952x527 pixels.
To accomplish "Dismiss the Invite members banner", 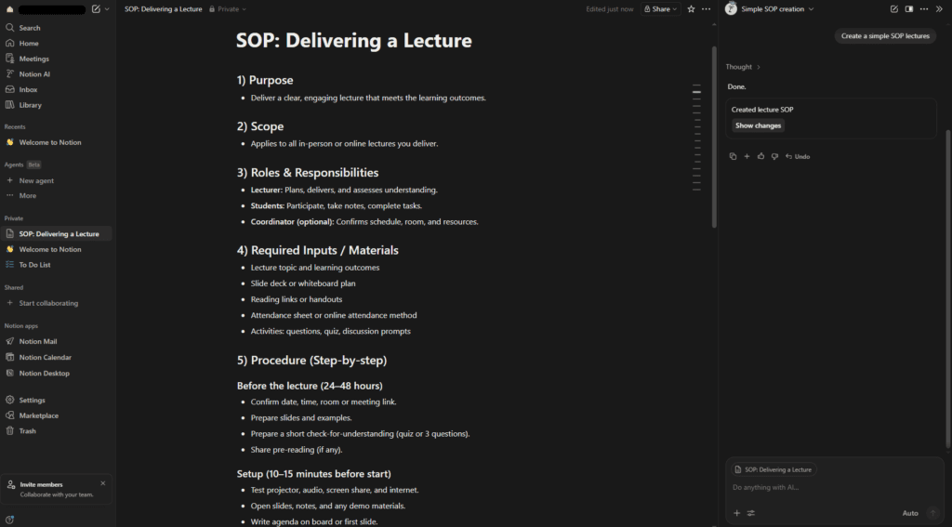I will [103, 483].
